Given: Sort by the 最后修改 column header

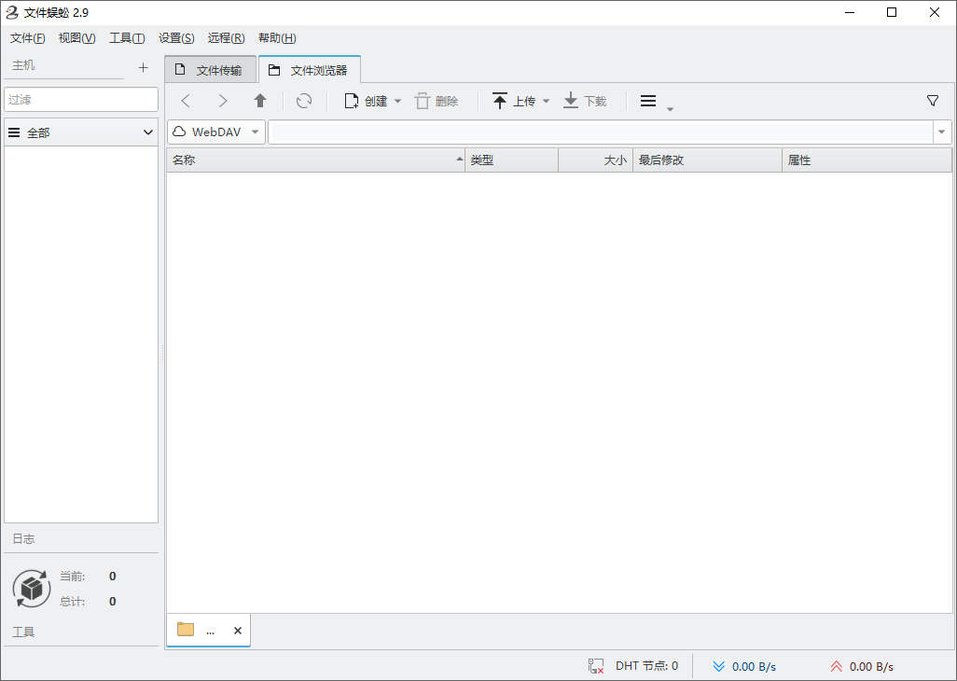Looking at the screenshot, I should click(707, 160).
